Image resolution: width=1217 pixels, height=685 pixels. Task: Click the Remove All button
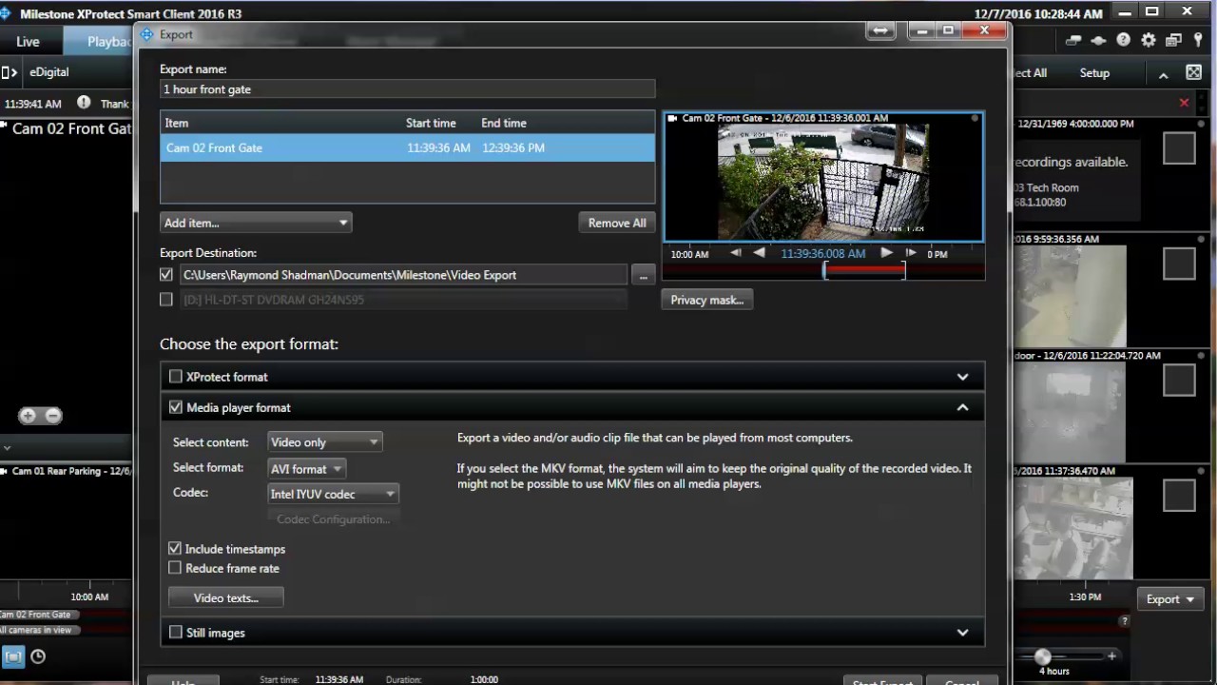click(617, 223)
